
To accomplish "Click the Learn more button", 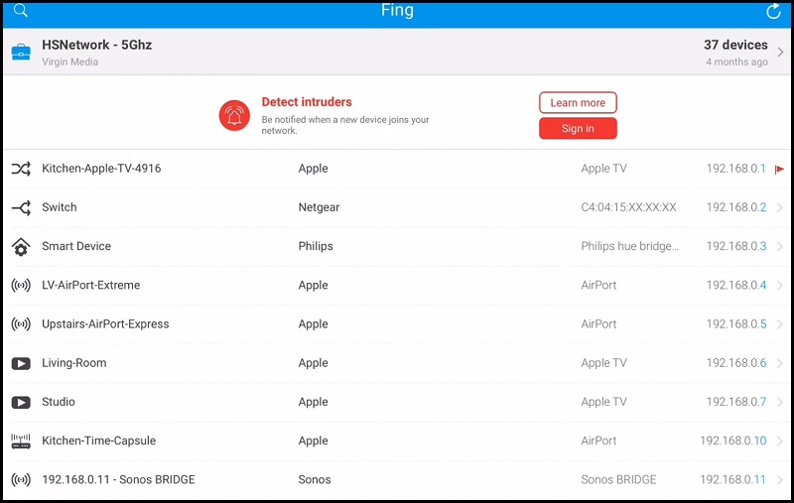I will point(578,103).
